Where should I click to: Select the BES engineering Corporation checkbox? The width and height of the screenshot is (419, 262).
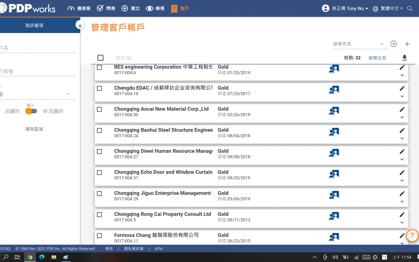[x=99, y=67]
